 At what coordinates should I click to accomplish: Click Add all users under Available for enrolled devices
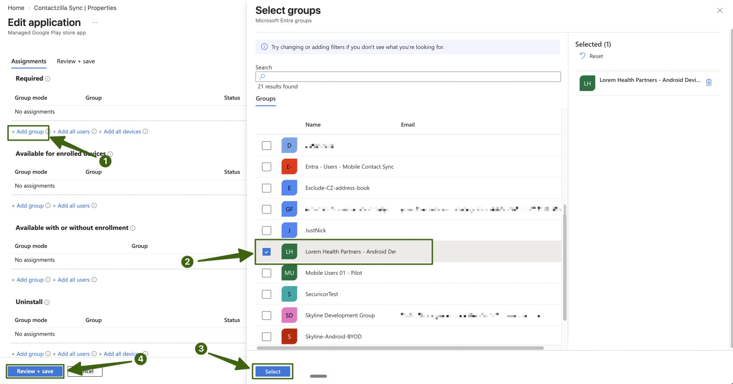click(x=71, y=206)
